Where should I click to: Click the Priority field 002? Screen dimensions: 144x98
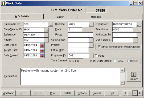click(x=34, y=40)
